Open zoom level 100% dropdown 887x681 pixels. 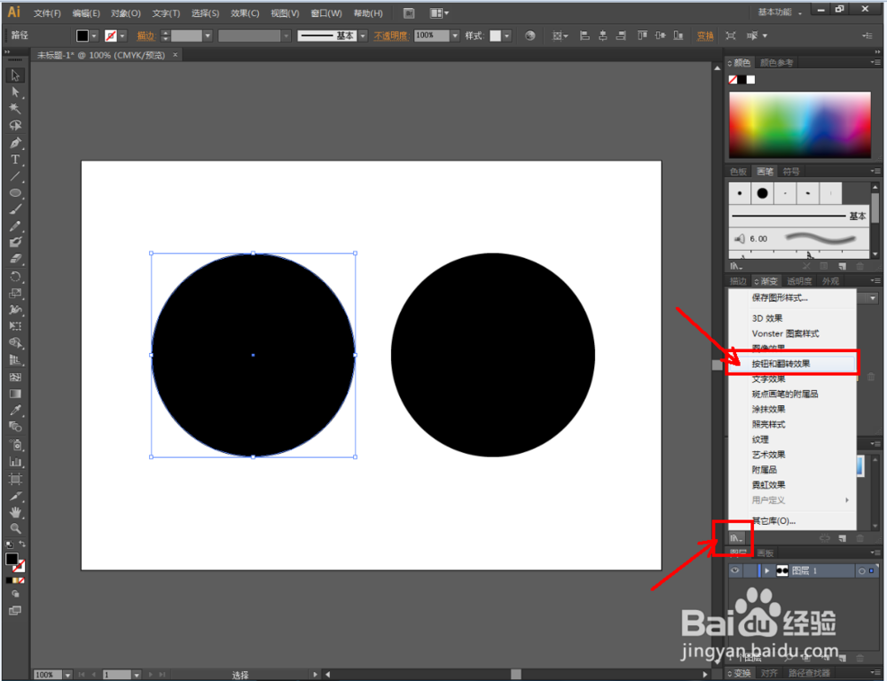click(68, 675)
